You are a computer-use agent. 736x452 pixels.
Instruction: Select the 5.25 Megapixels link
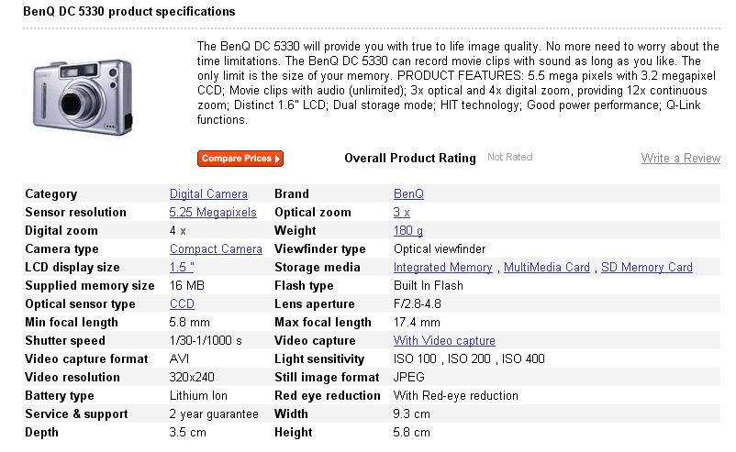[213, 213]
